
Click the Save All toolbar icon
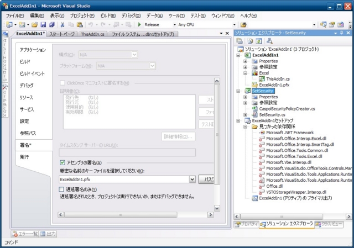tap(52, 24)
